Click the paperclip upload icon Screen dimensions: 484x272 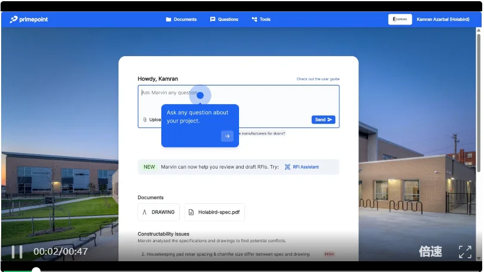click(145, 120)
